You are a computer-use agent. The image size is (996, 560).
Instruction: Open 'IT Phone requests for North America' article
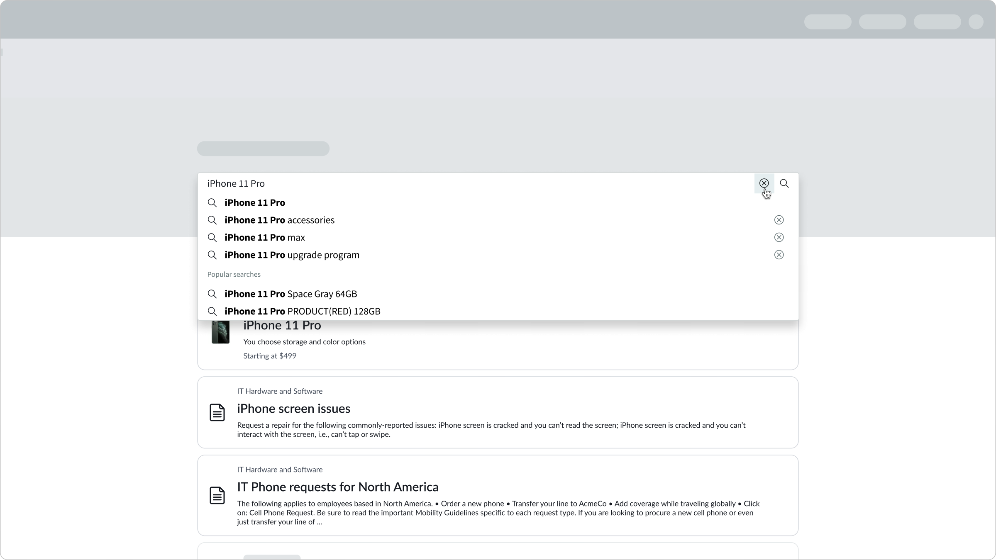[x=338, y=487]
